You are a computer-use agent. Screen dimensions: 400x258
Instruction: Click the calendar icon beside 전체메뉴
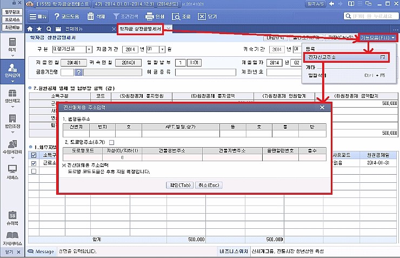(58, 29)
